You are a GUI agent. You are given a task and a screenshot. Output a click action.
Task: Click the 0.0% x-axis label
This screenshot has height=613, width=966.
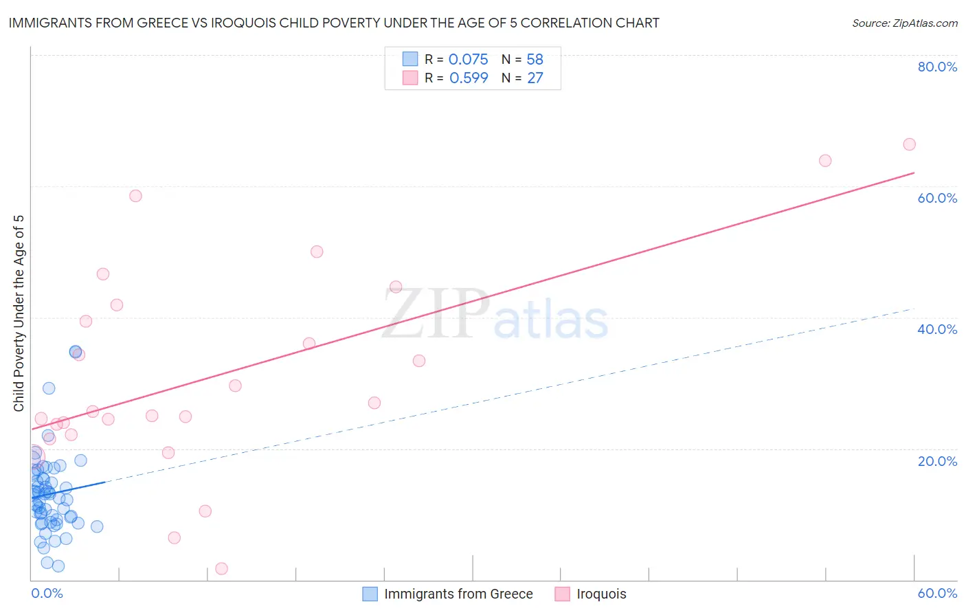[x=47, y=593]
